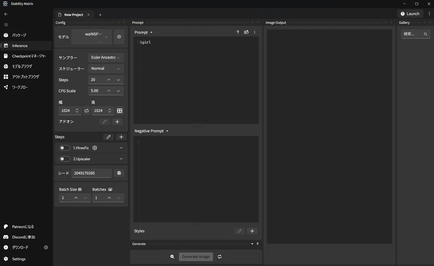Open the prompt help question mark
The image size is (434, 266).
[x=238, y=32]
